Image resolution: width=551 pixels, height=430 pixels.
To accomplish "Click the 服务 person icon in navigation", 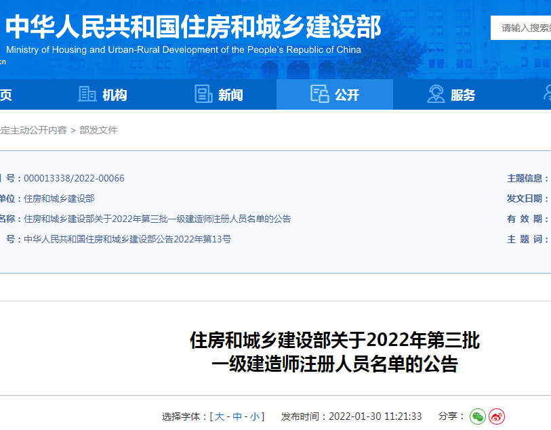I will point(435,94).
